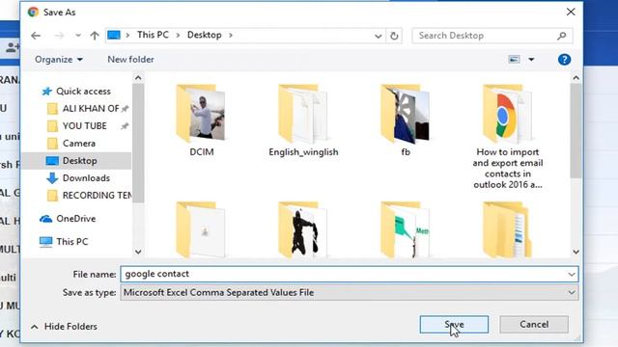This screenshot has height=347, width=618.
Task: Open recent locations dropdown arrow
Action: (x=78, y=36)
